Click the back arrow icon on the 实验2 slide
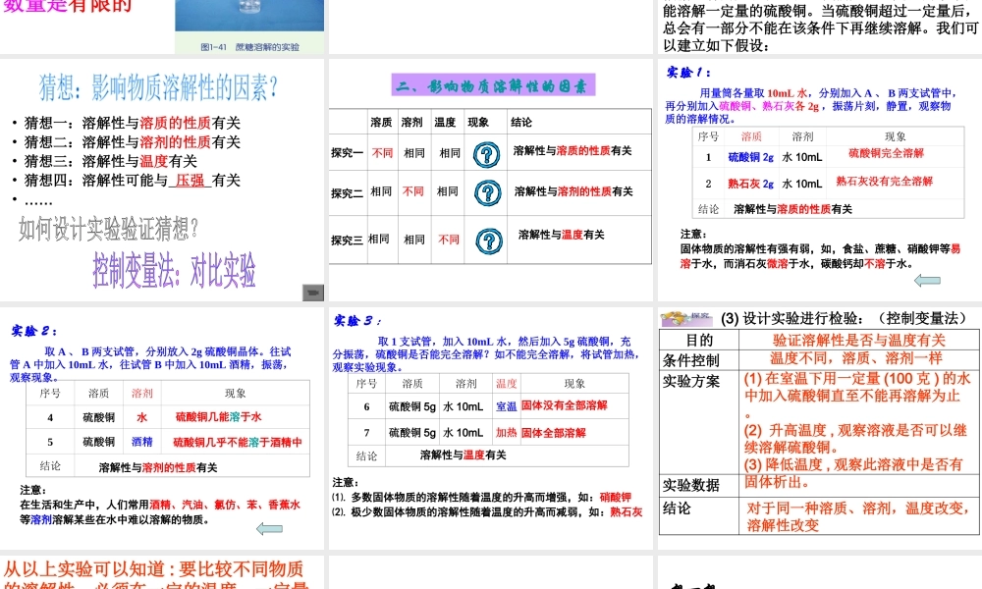The height and width of the screenshot is (589, 982). (269, 529)
